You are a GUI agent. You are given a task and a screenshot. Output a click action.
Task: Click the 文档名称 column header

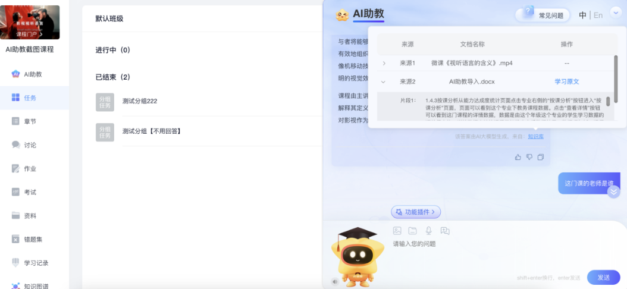click(472, 45)
